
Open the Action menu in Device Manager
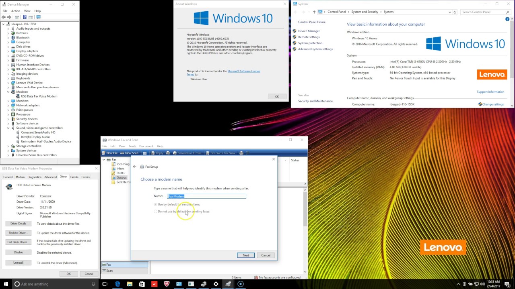16,11
